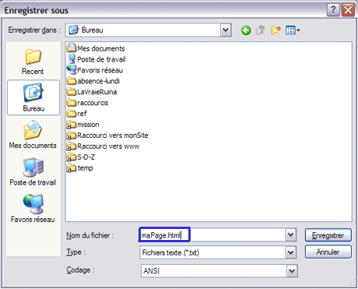Screen dimensions: 358x289
Task: Select the ref folder
Action: click(x=76, y=114)
